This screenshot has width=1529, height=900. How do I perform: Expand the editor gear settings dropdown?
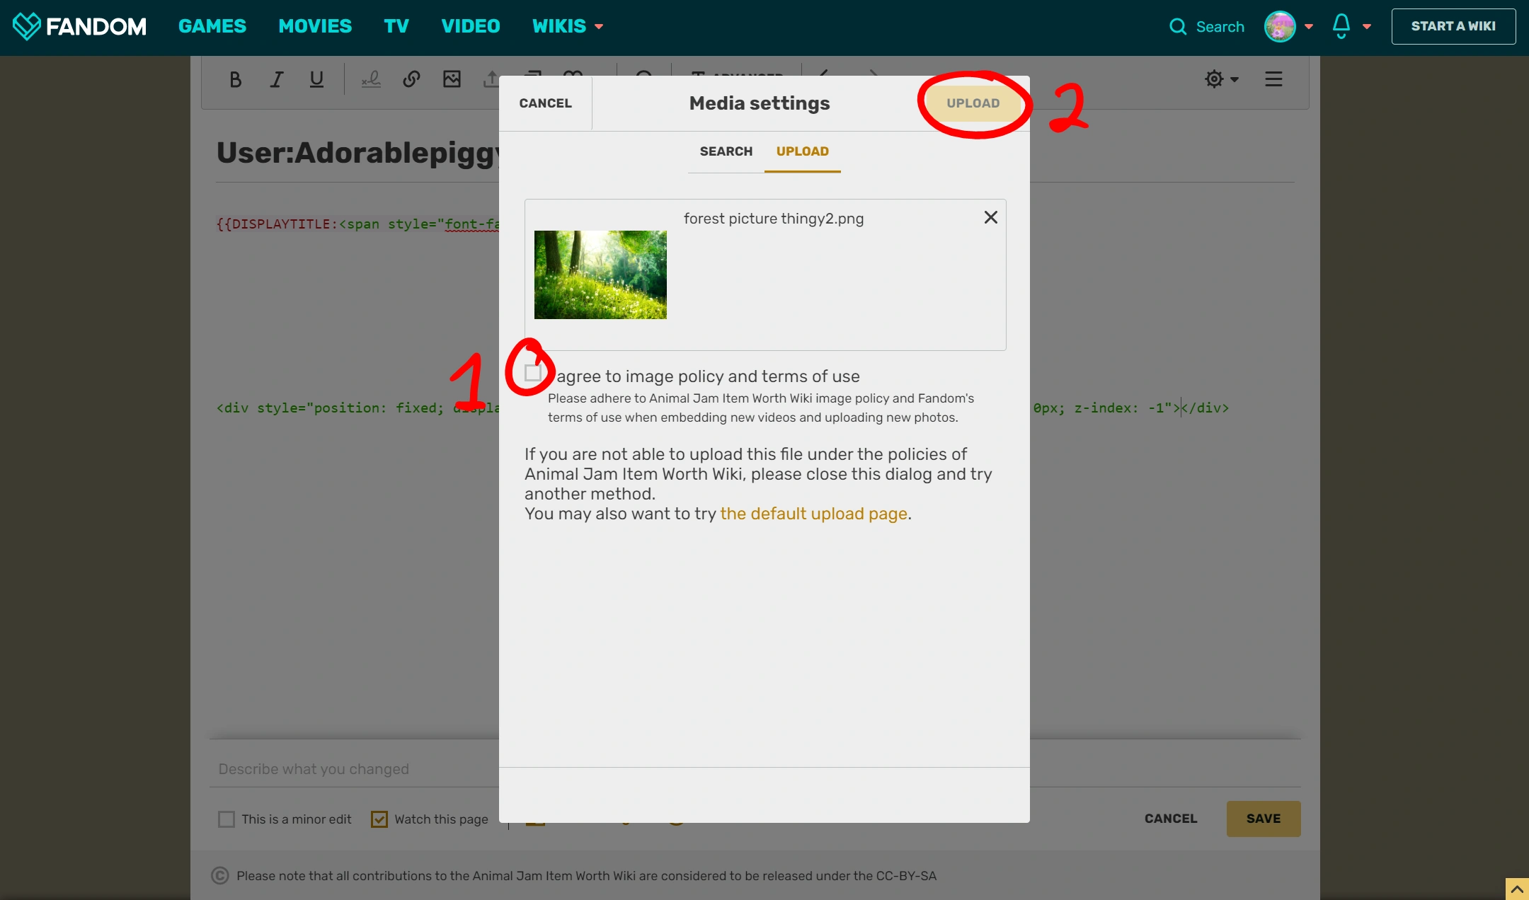1221,79
